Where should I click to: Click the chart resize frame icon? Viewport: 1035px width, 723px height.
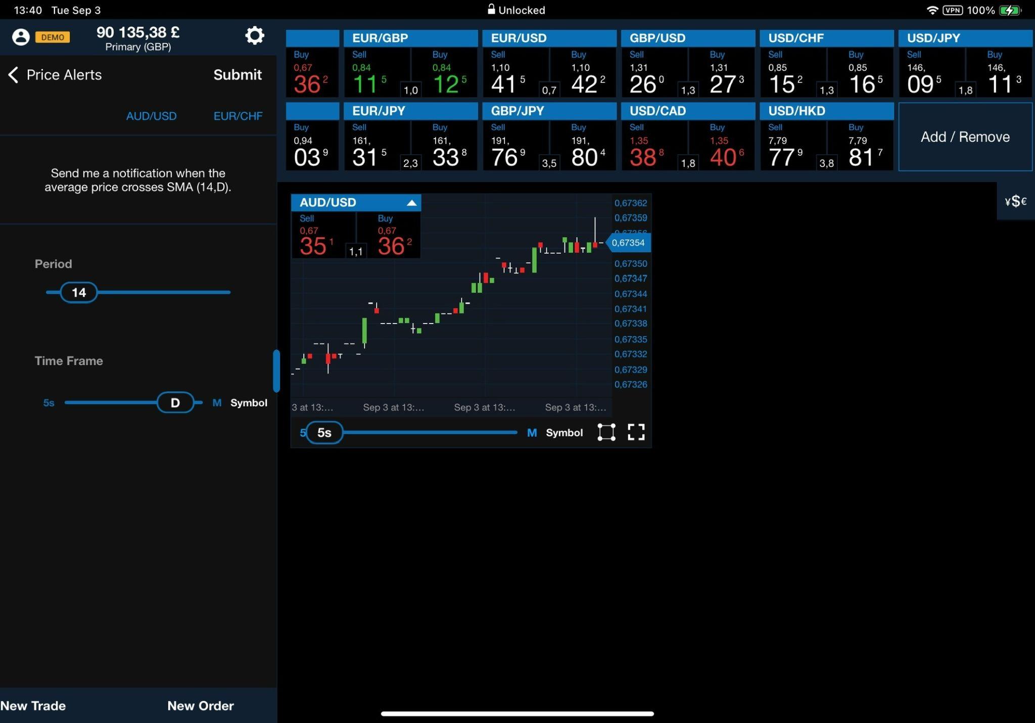pos(606,432)
